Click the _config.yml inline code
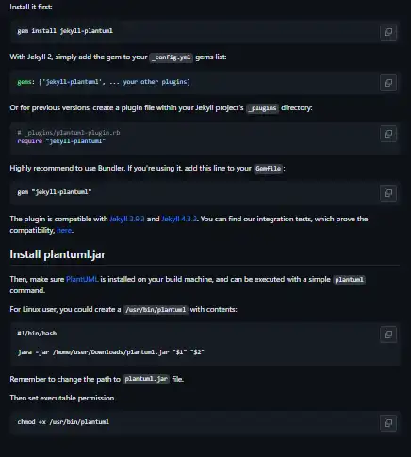Screen dimensions: 411x457 click(172, 57)
